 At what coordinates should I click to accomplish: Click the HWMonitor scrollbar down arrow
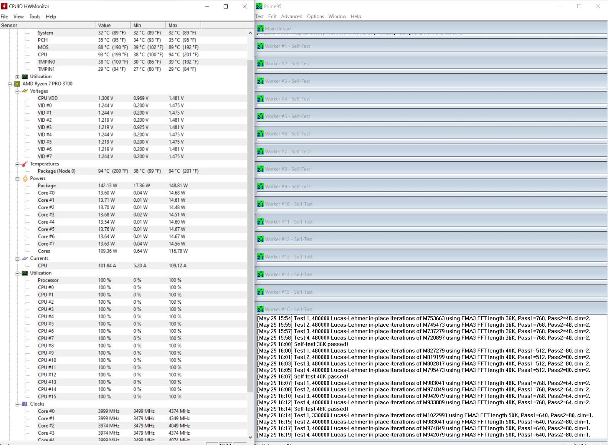(x=250, y=438)
